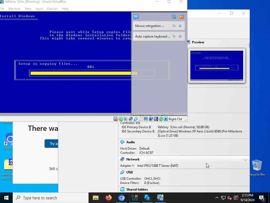
Task: Click the notification sort order icon
Action: pos(174,17)
